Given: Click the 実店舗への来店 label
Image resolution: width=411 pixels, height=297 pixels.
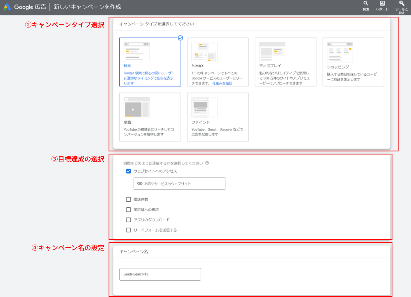Looking at the screenshot, I should (x=146, y=210).
